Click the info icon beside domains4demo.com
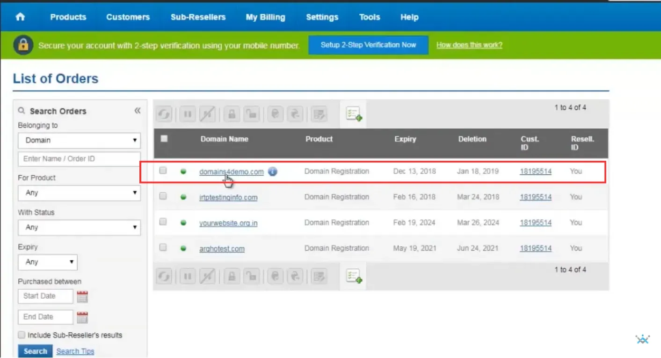This screenshot has width=661, height=358. 273,172
